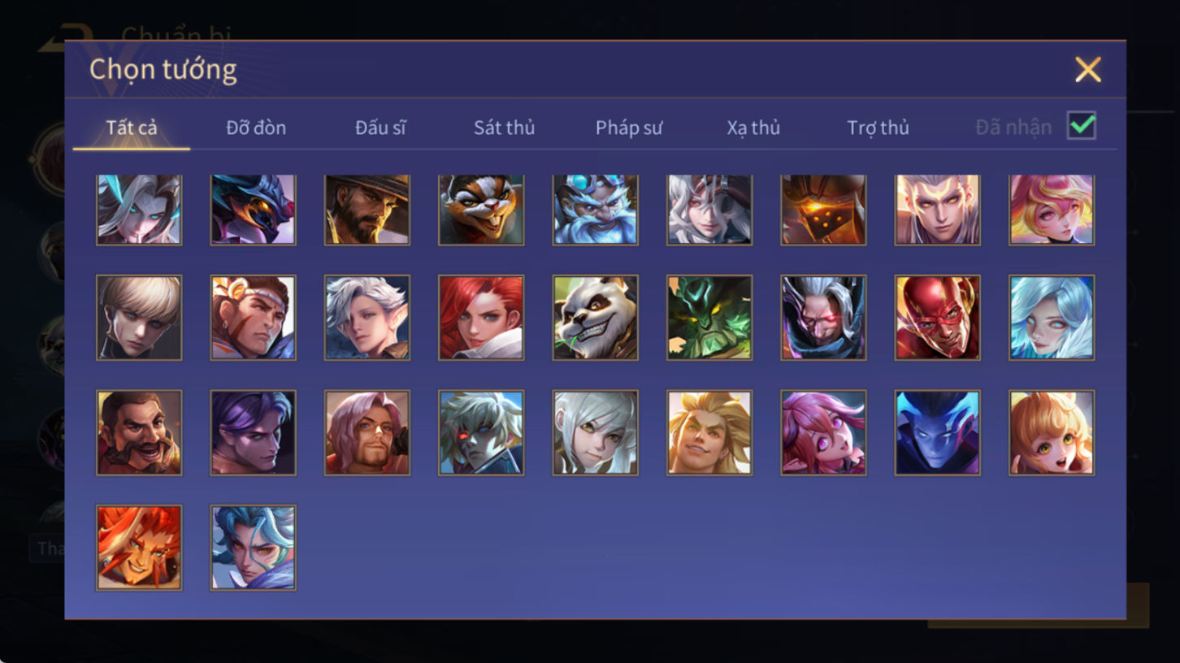Open the Trợ thủ tab
The image size is (1180, 663).
click(878, 128)
